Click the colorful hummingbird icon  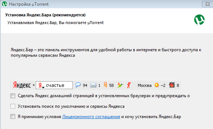click(120, 85)
